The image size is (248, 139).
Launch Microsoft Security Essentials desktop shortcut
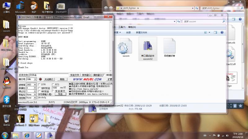point(20,6)
